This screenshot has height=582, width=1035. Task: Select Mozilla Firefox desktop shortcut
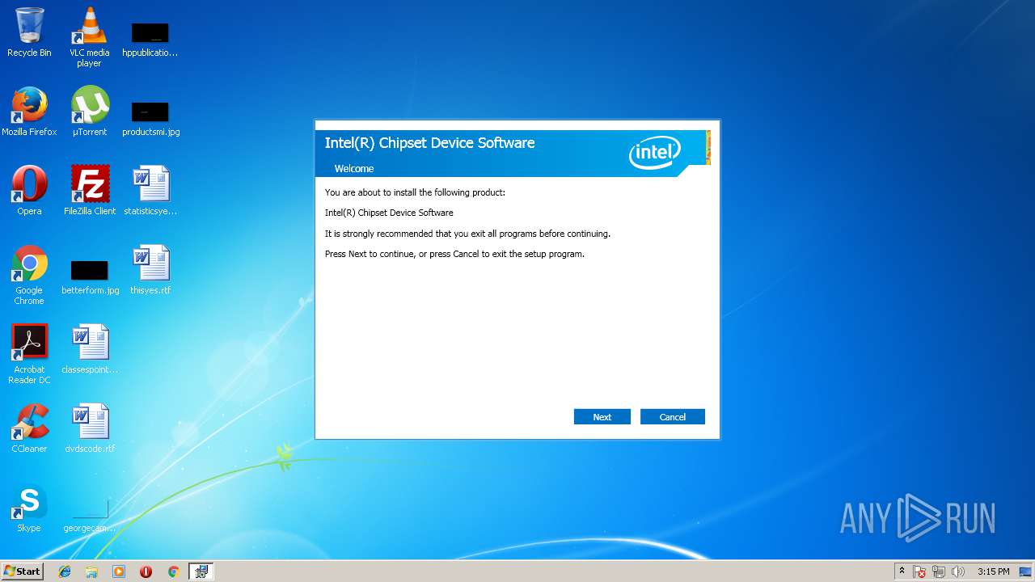pos(29,112)
